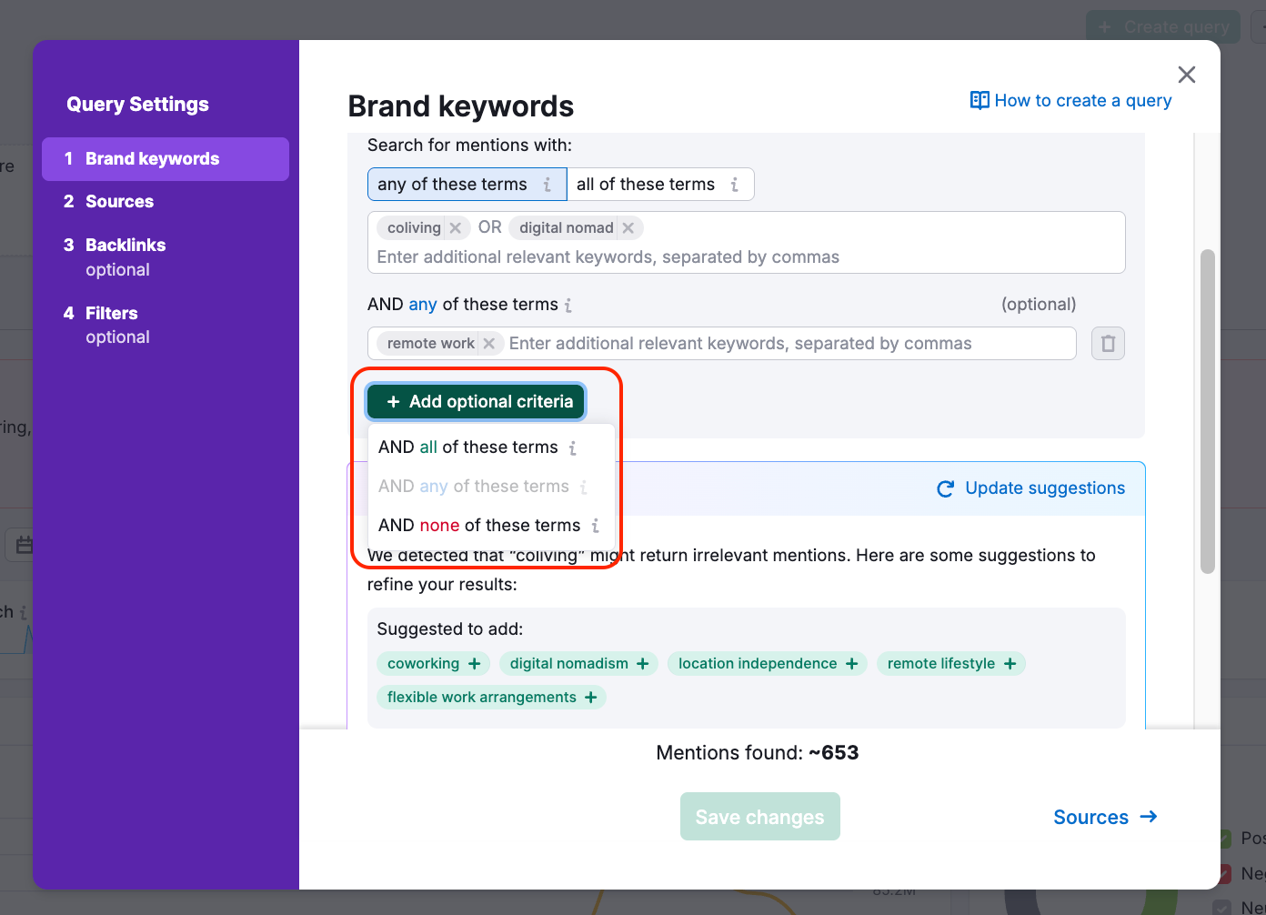Delete the AND any terms row
This screenshot has width=1266, height=915.
(1108, 344)
